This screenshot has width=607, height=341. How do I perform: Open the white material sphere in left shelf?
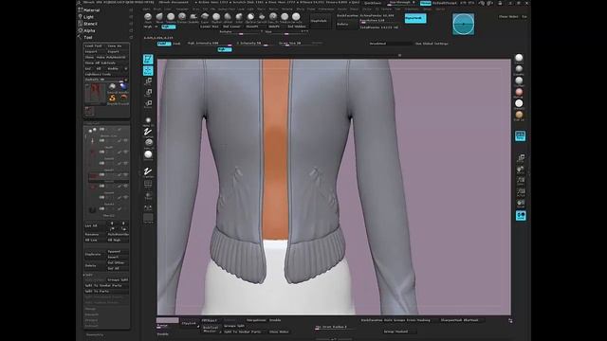pyautogui.click(x=148, y=155)
